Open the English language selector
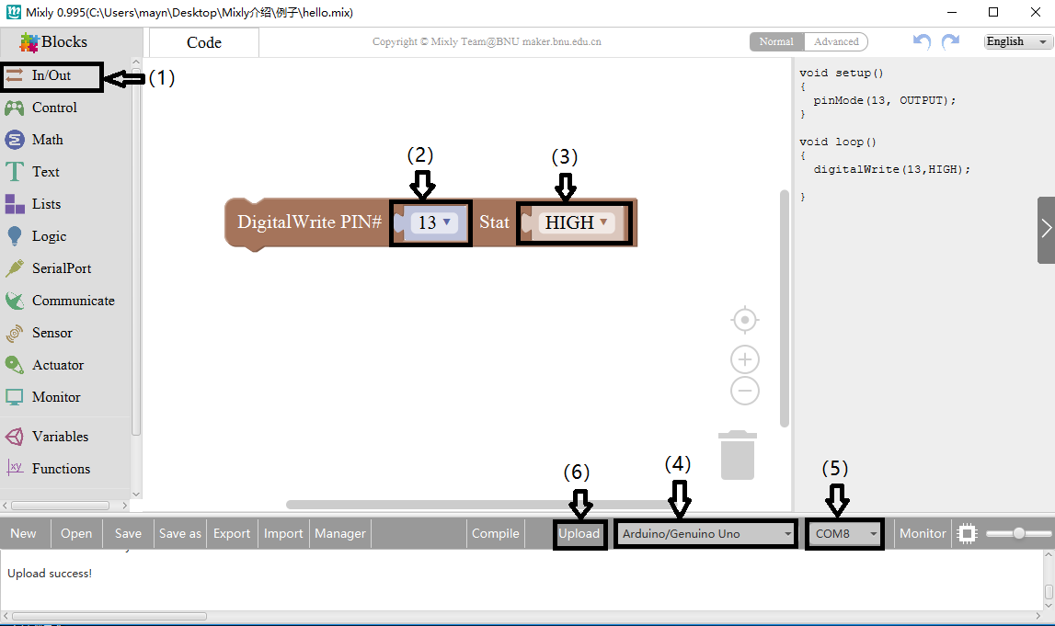Image resolution: width=1055 pixels, height=626 pixels. click(1015, 40)
